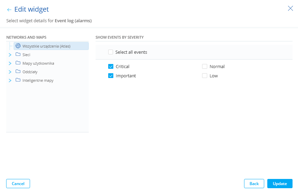Select Wszystkie urządzenia (Atlas) in tree
This screenshot has height=194, width=298.
pos(46,46)
